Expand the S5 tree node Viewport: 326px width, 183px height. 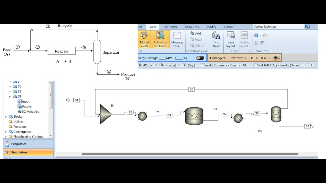[10, 86]
